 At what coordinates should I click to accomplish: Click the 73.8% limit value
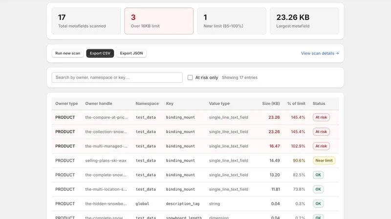(299, 189)
